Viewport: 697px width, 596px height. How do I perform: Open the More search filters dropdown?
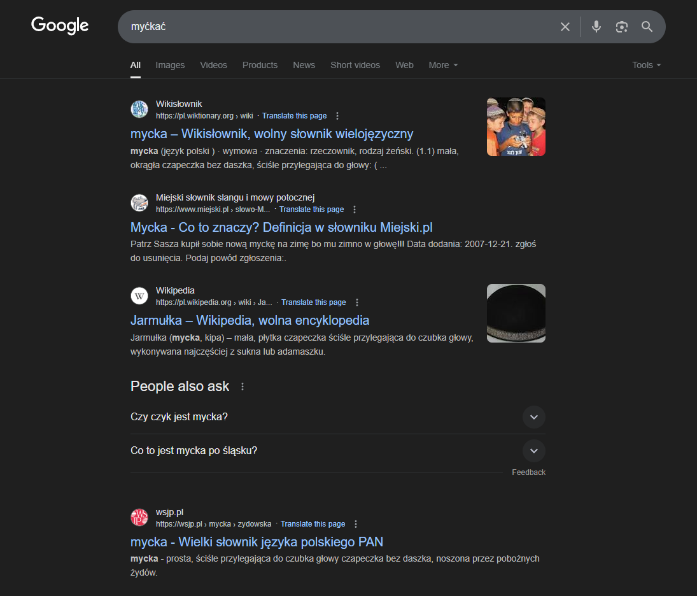(x=443, y=65)
